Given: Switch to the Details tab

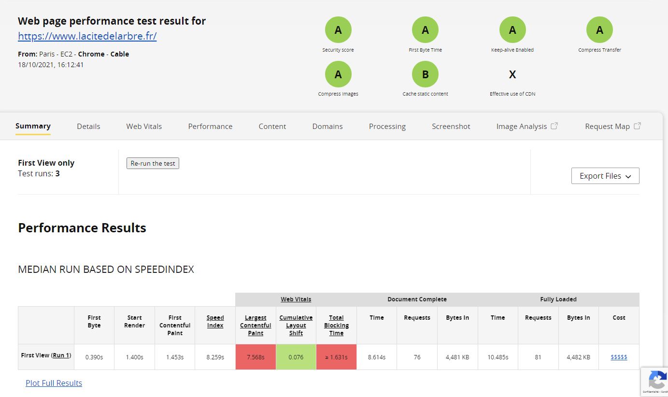Looking at the screenshot, I should (x=88, y=127).
